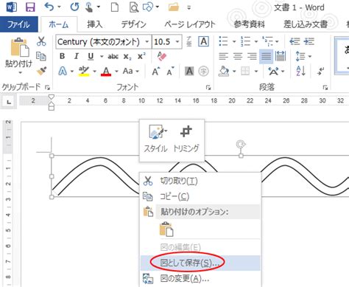This screenshot has width=349, height=287.
Task: Choose コピー(C) from context menu
Action: tap(200, 196)
